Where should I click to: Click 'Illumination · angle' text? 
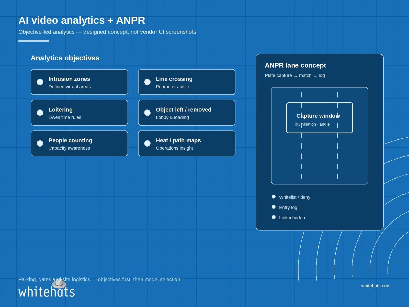tap(312, 124)
